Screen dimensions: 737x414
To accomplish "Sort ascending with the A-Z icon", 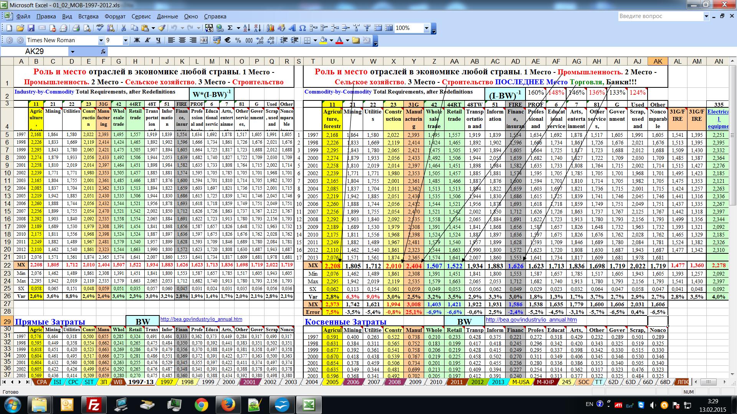I will click(x=246, y=28).
